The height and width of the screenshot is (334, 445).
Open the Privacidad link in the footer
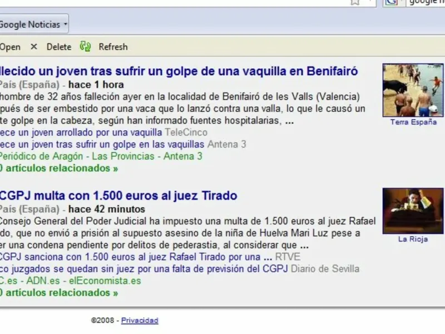point(140,321)
